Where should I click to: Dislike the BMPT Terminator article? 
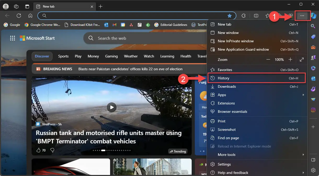point(52,150)
